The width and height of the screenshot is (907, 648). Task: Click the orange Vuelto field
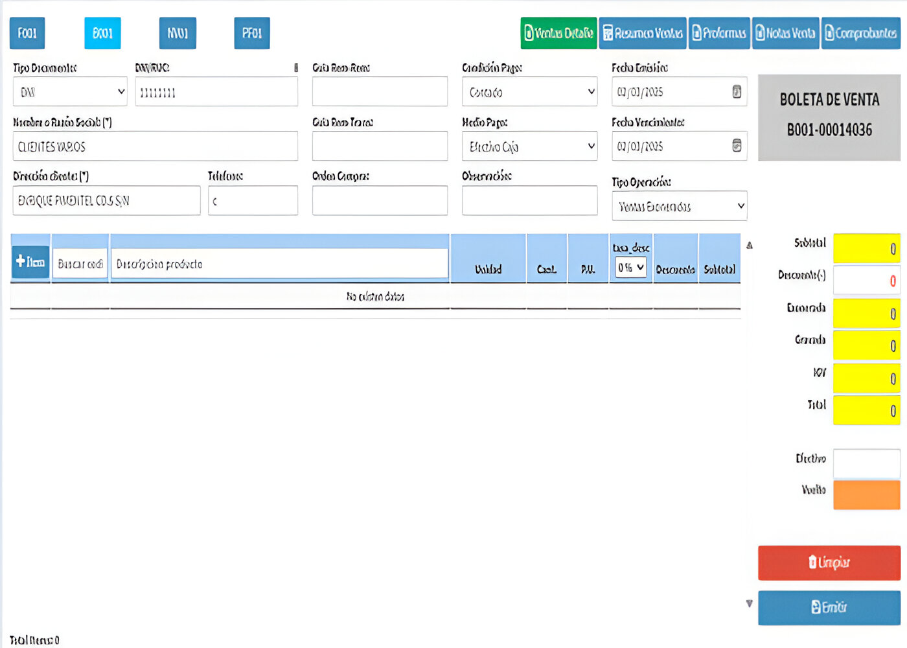coord(866,494)
